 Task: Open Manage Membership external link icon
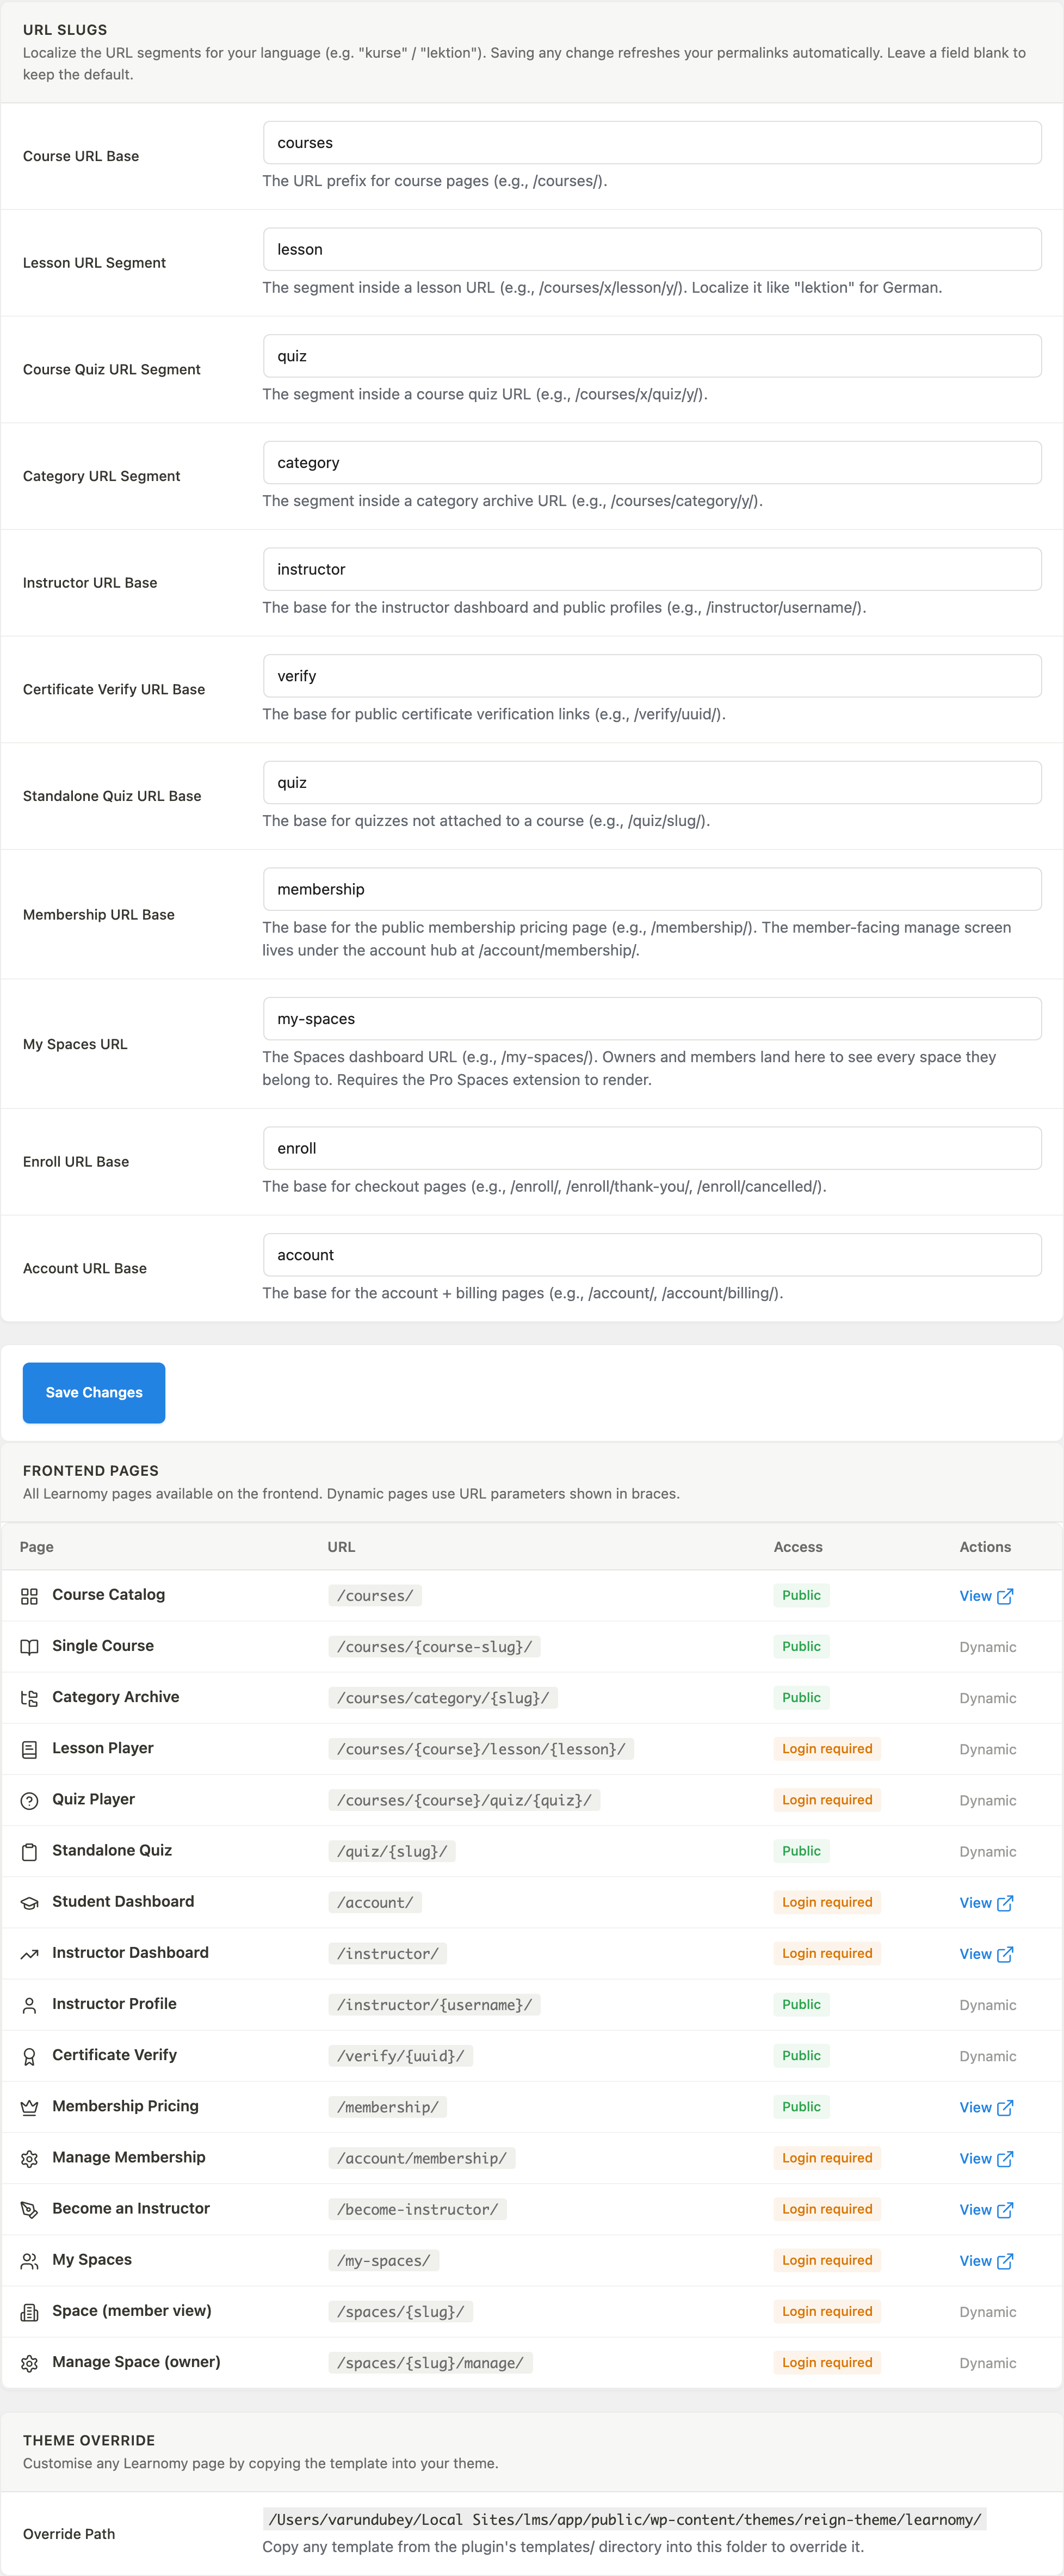(1005, 2158)
